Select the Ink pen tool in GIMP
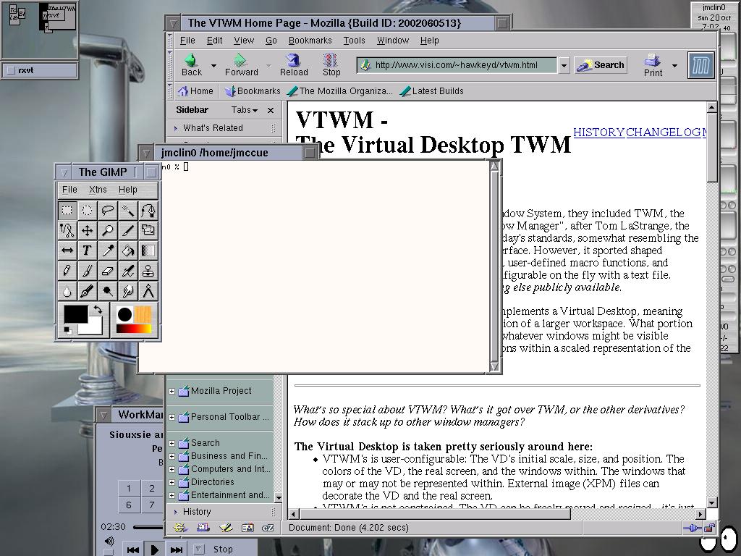Screen dimensions: 741x556 pos(88,291)
